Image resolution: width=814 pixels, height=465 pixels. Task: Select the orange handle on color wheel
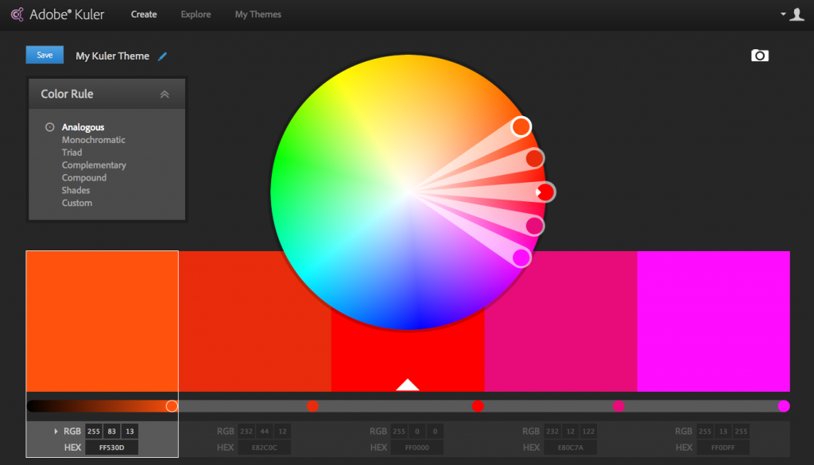(x=521, y=126)
